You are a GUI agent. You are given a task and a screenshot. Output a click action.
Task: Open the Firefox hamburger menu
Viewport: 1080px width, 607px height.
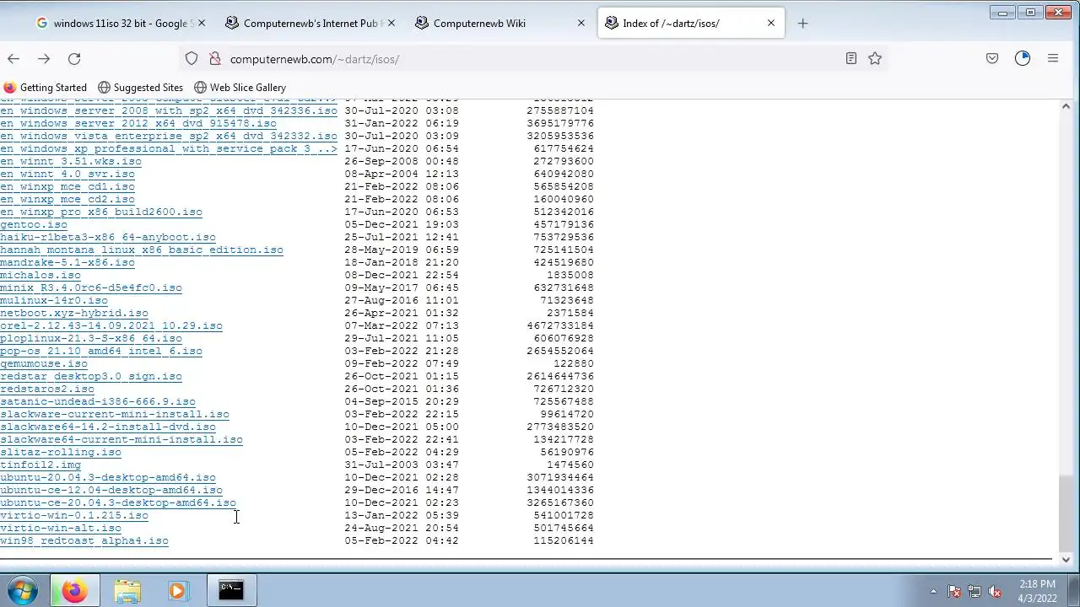pos(1053,58)
